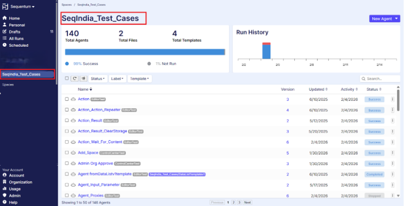Image resolution: width=407 pixels, height=206 pixels.
Task: Click the agent icon beside Action
Action: (73, 99)
